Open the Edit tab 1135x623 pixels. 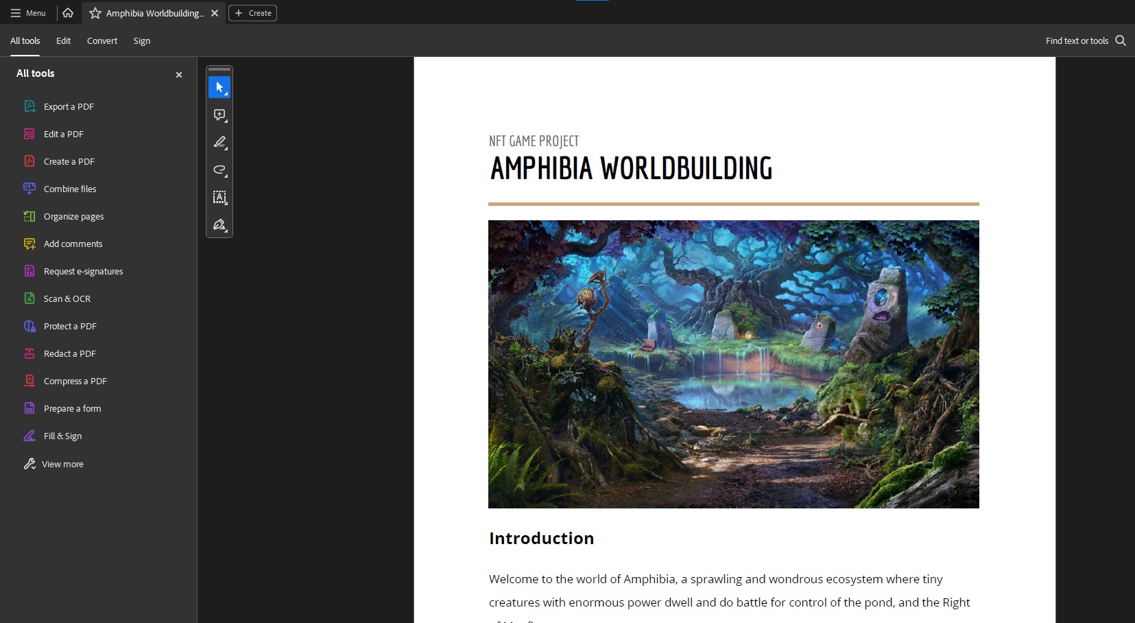pyautogui.click(x=63, y=41)
